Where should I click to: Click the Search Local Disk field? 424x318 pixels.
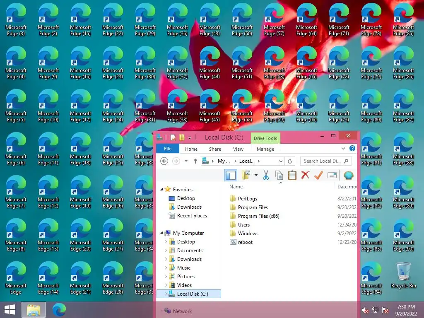click(326, 161)
